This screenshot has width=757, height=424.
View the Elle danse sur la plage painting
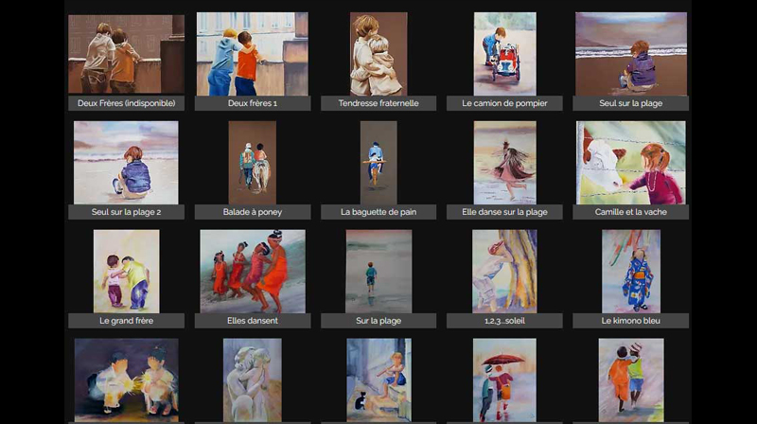(x=504, y=162)
